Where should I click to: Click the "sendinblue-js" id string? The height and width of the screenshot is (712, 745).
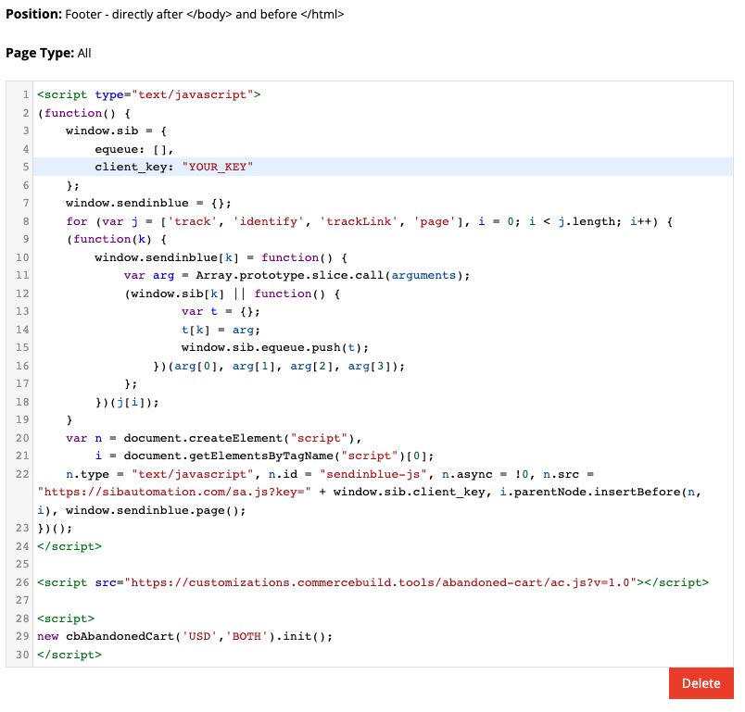[373, 474]
